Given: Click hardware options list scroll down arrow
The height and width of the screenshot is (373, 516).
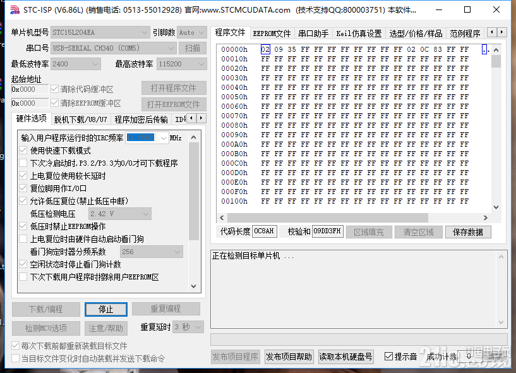Looking at the screenshot, I should tap(193, 286).
